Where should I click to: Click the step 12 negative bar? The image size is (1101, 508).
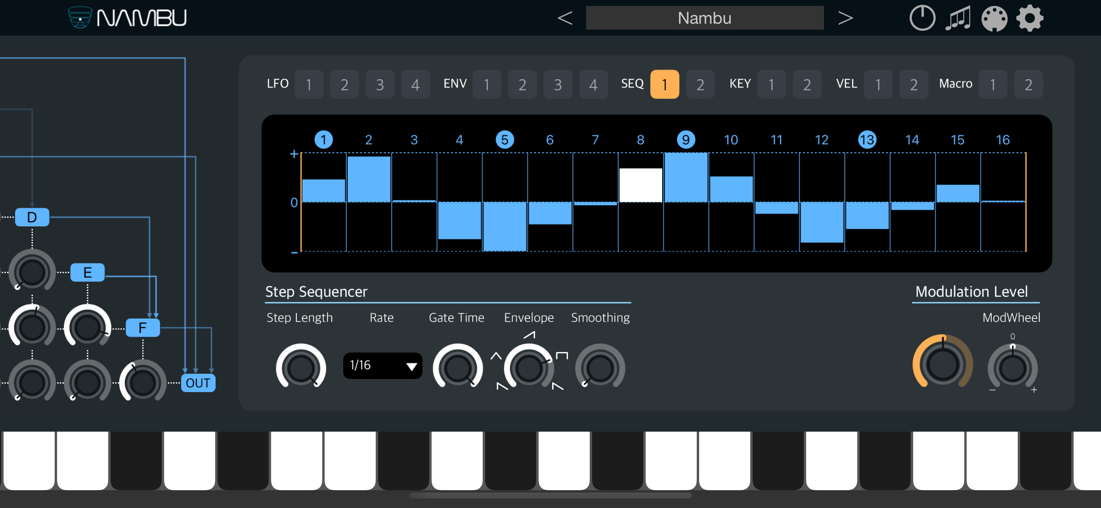click(822, 222)
